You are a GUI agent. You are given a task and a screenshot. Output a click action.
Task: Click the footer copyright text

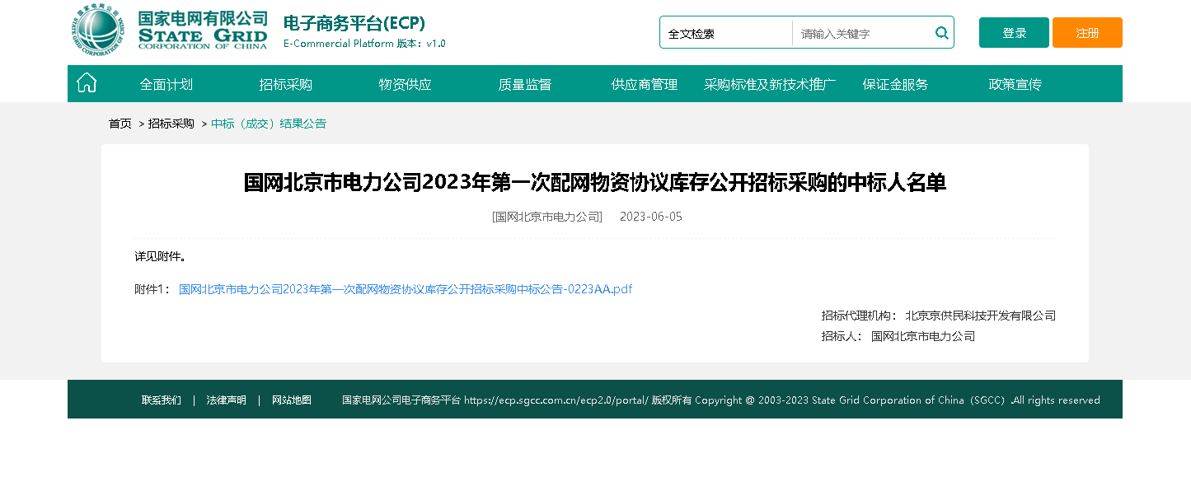[721, 400]
